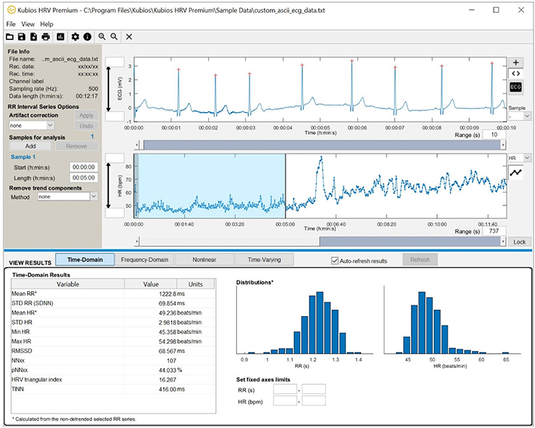Open the HR series type dropdown

(518, 158)
